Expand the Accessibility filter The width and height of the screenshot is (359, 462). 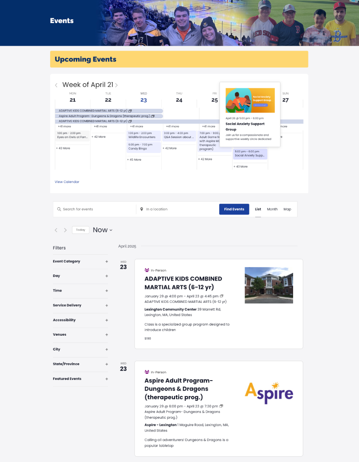click(106, 320)
